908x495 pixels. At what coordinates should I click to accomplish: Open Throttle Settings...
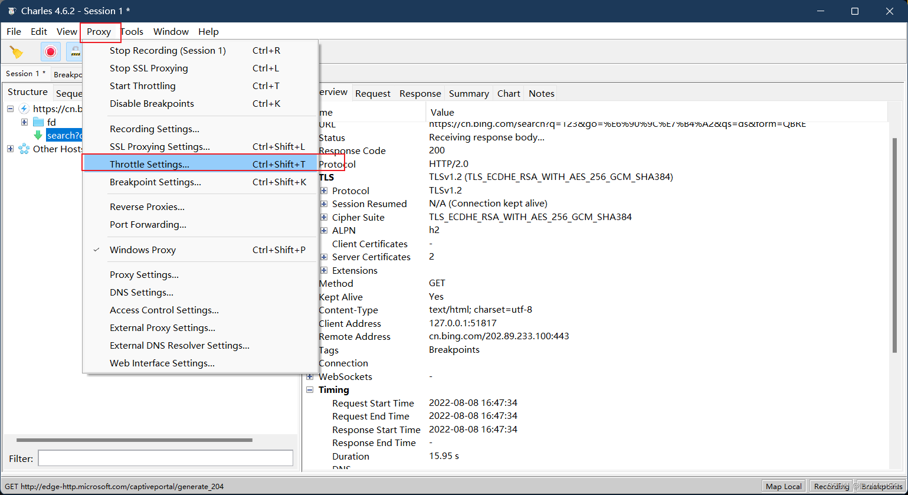(x=201, y=165)
